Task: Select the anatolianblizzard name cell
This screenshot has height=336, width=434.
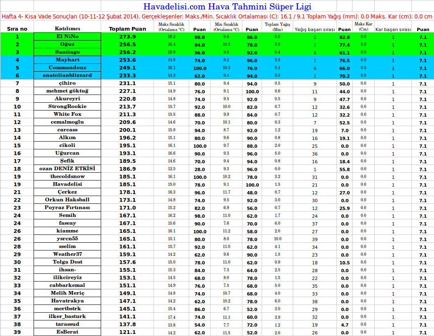Action: (x=67, y=76)
